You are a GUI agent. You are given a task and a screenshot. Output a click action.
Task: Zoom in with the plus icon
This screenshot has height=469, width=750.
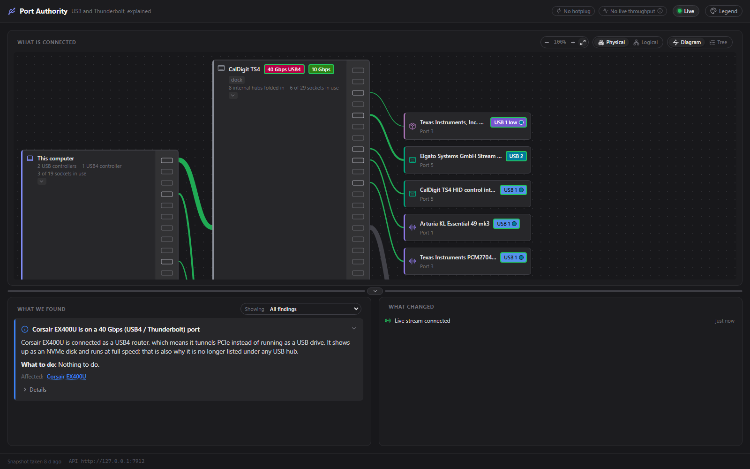(x=573, y=42)
